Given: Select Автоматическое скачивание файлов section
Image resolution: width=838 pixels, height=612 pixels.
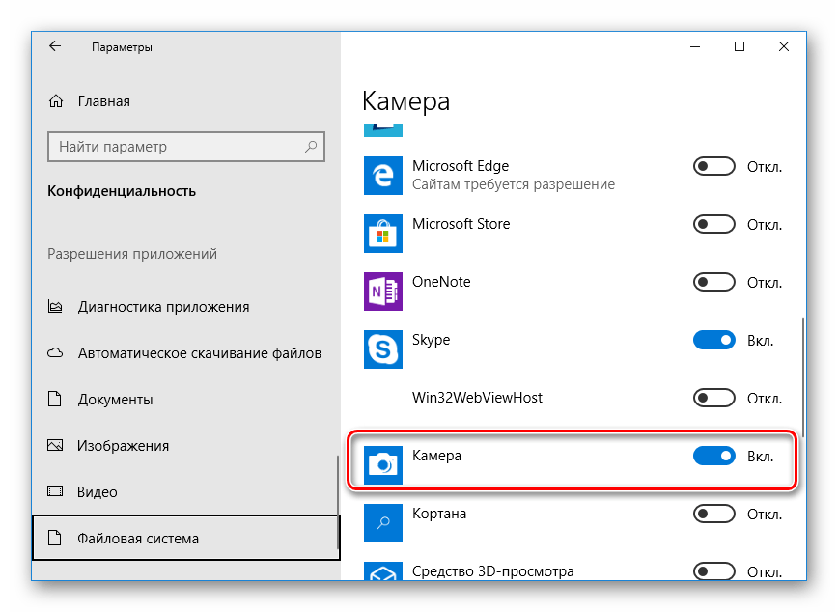Looking at the screenshot, I should point(199,353).
